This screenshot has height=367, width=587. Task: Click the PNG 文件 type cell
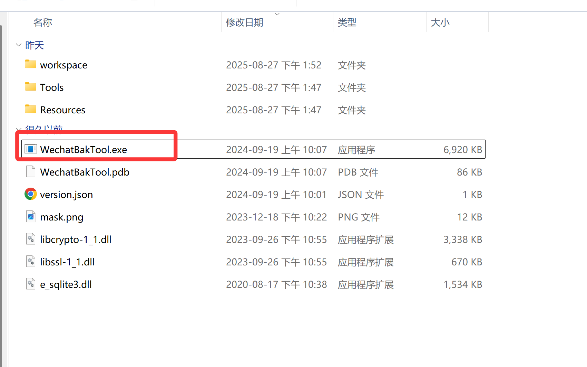(x=359, y=217)
